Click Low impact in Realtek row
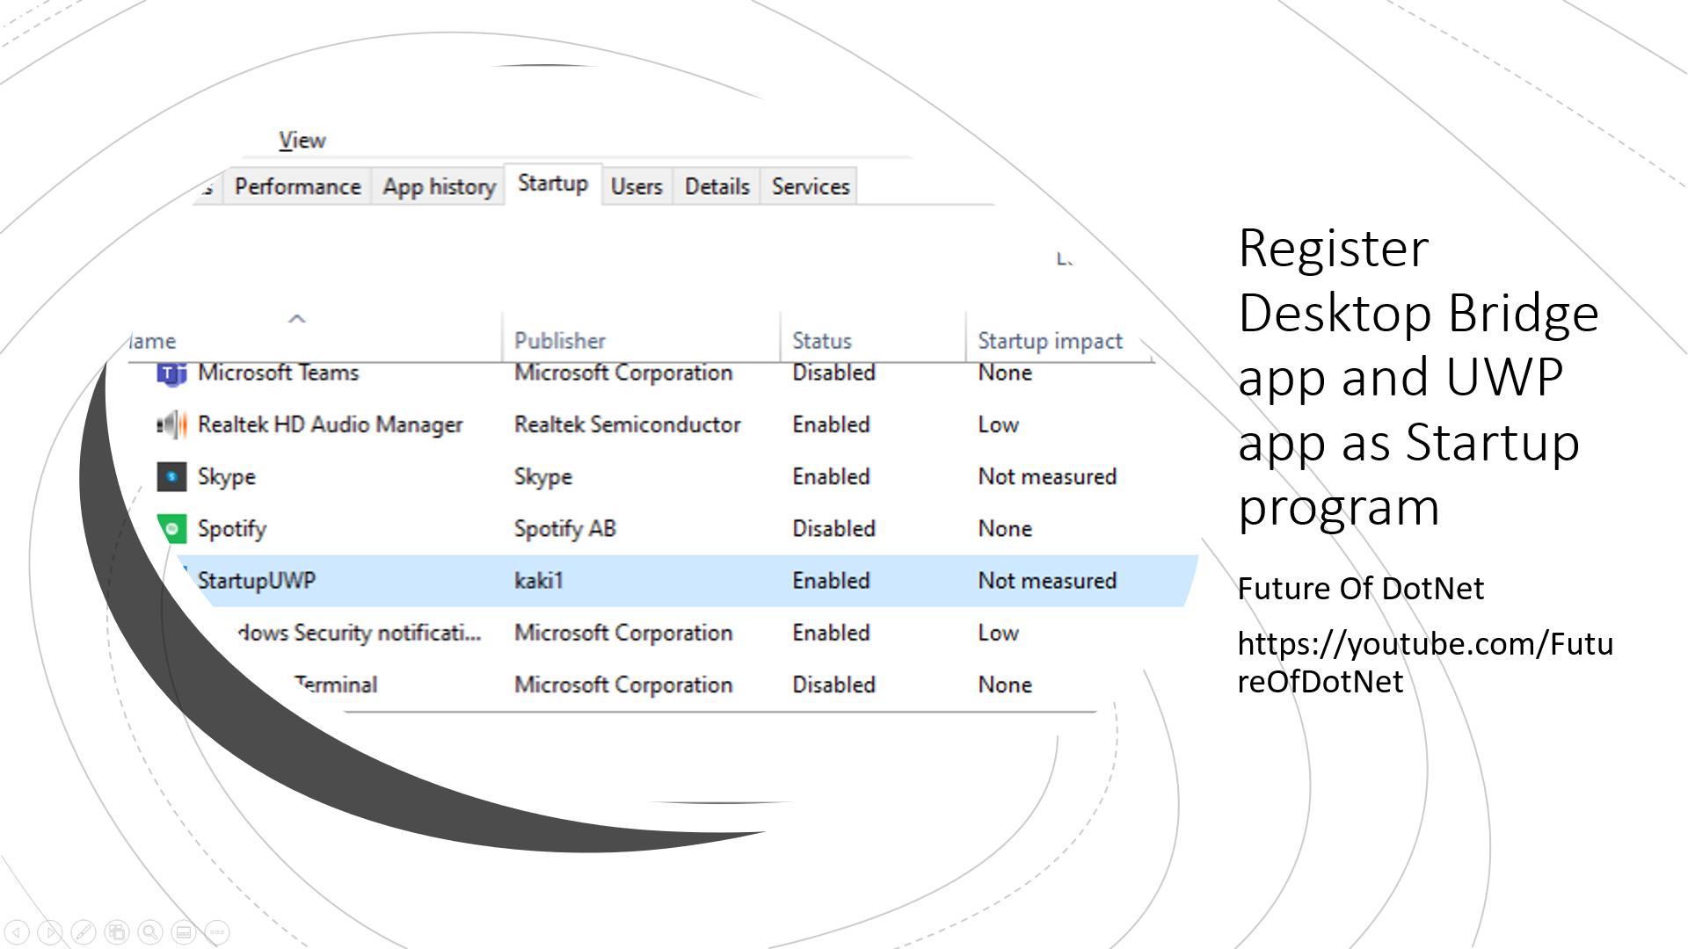Screen dimensions: 1688x949 point(998,425)
